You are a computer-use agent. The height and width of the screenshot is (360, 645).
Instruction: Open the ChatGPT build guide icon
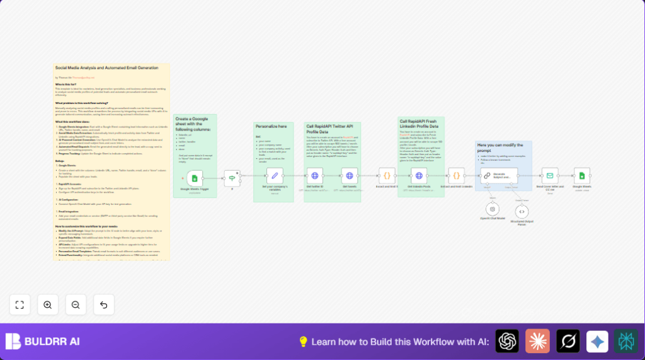pyautogui.click(x=507, y=341)
